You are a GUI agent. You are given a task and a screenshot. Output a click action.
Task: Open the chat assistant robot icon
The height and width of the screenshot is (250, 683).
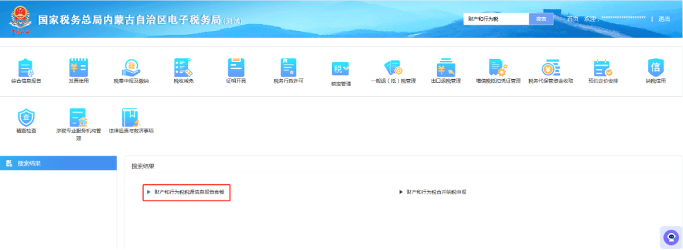click(671, 237)
